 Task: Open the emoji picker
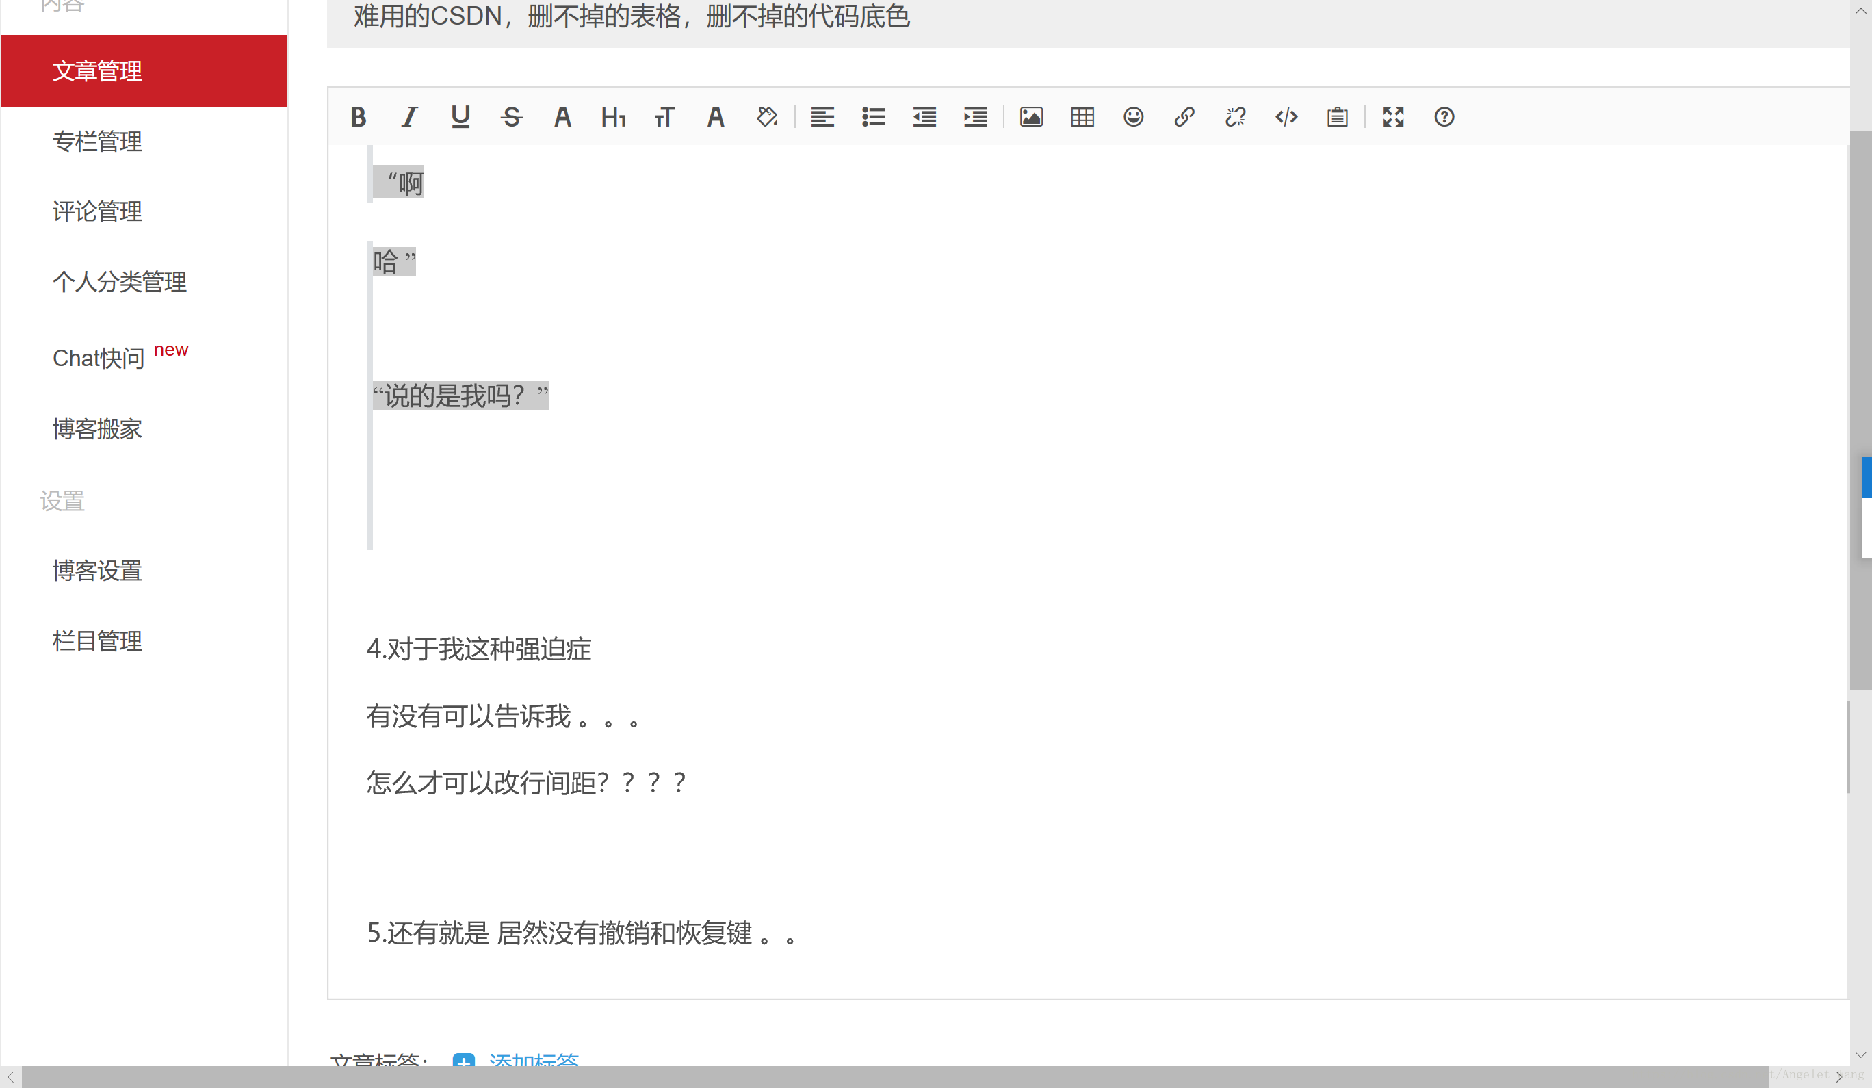[1134, 117]
